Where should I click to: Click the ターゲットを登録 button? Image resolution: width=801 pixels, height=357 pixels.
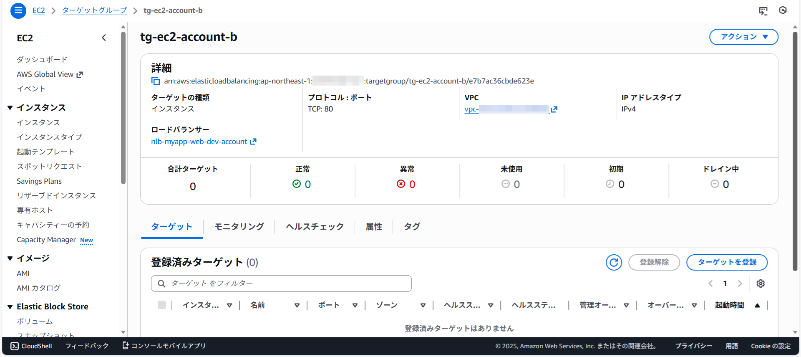tap(727, 262)
